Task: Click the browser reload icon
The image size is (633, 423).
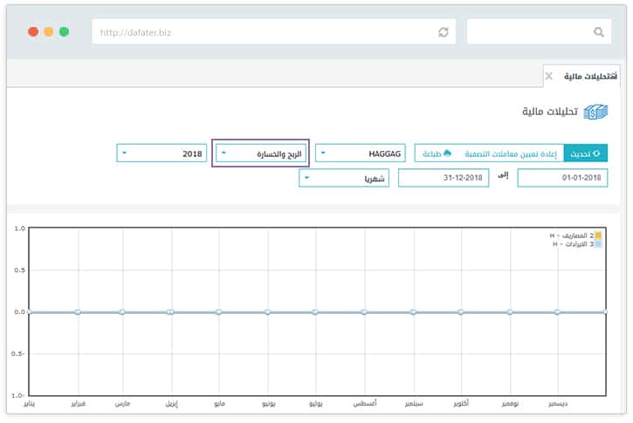Action: point(444,32)
